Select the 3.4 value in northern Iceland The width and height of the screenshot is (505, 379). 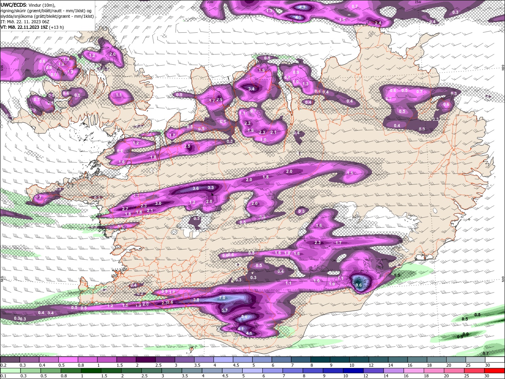[251, 89]
